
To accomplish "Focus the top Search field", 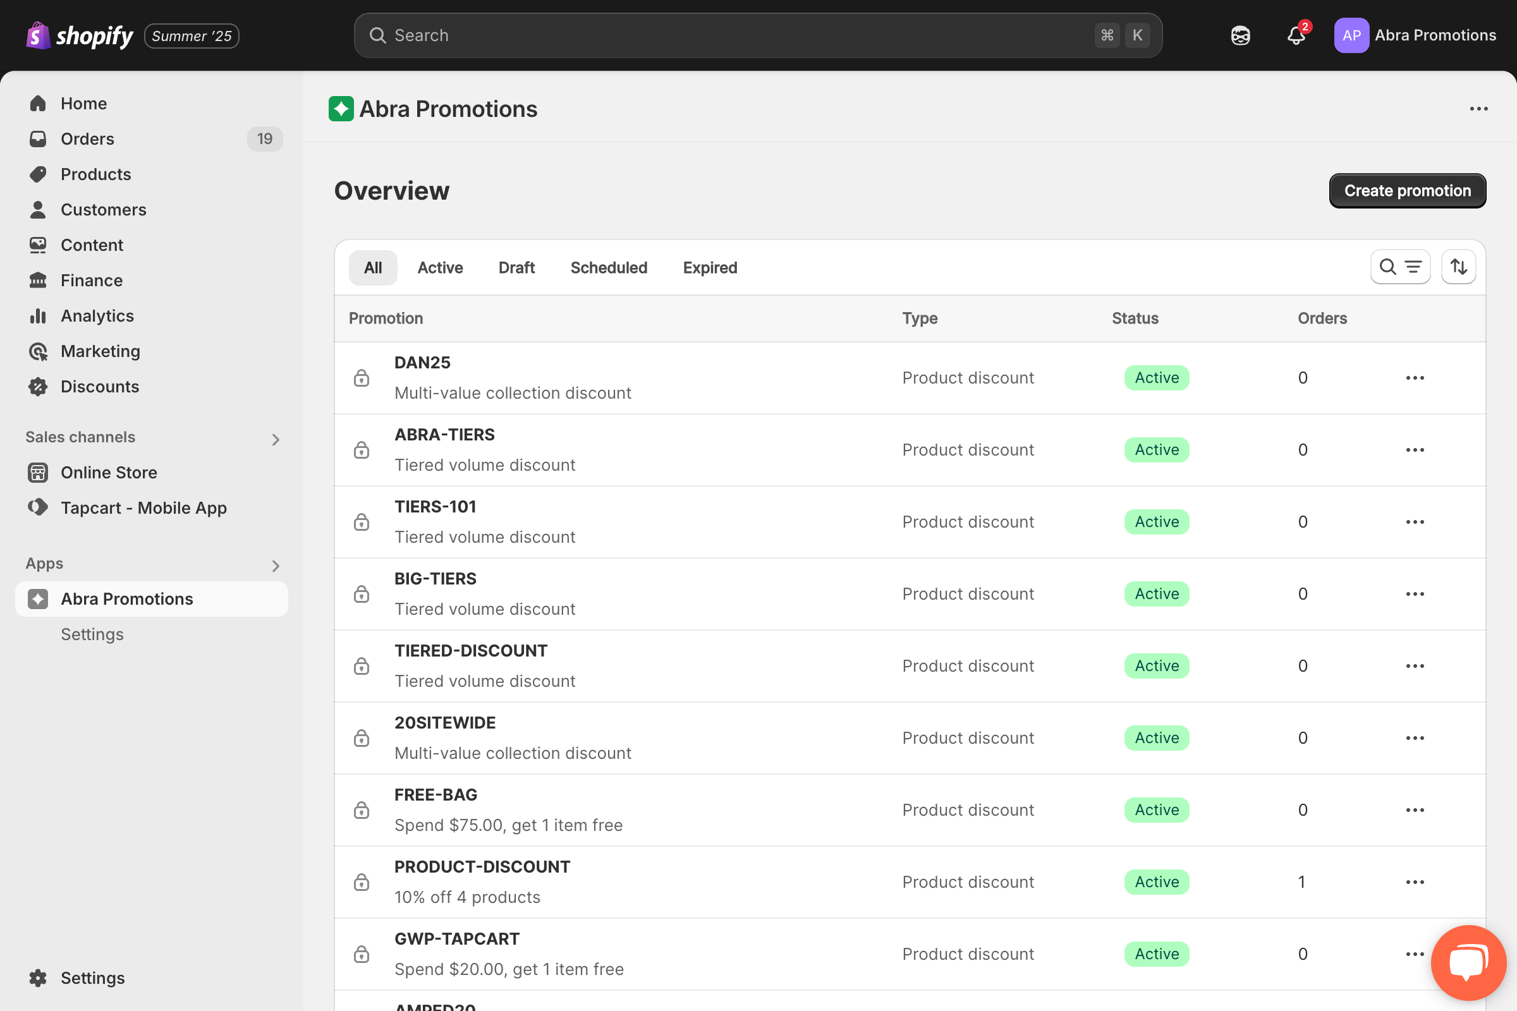I will pos(758,35).
